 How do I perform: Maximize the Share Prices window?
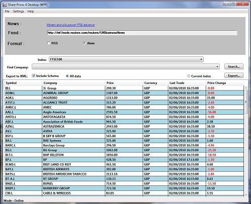point(234,4)
